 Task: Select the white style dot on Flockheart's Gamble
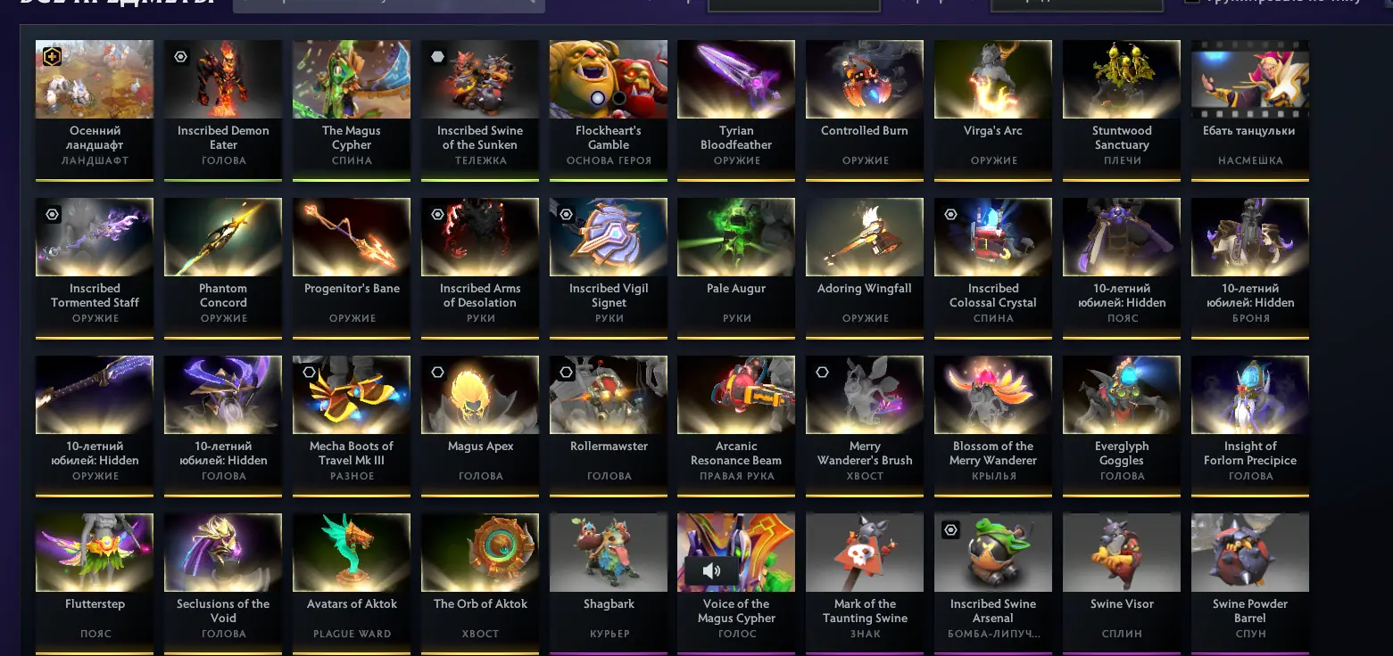pyautogui.click(x=597, y=98)
